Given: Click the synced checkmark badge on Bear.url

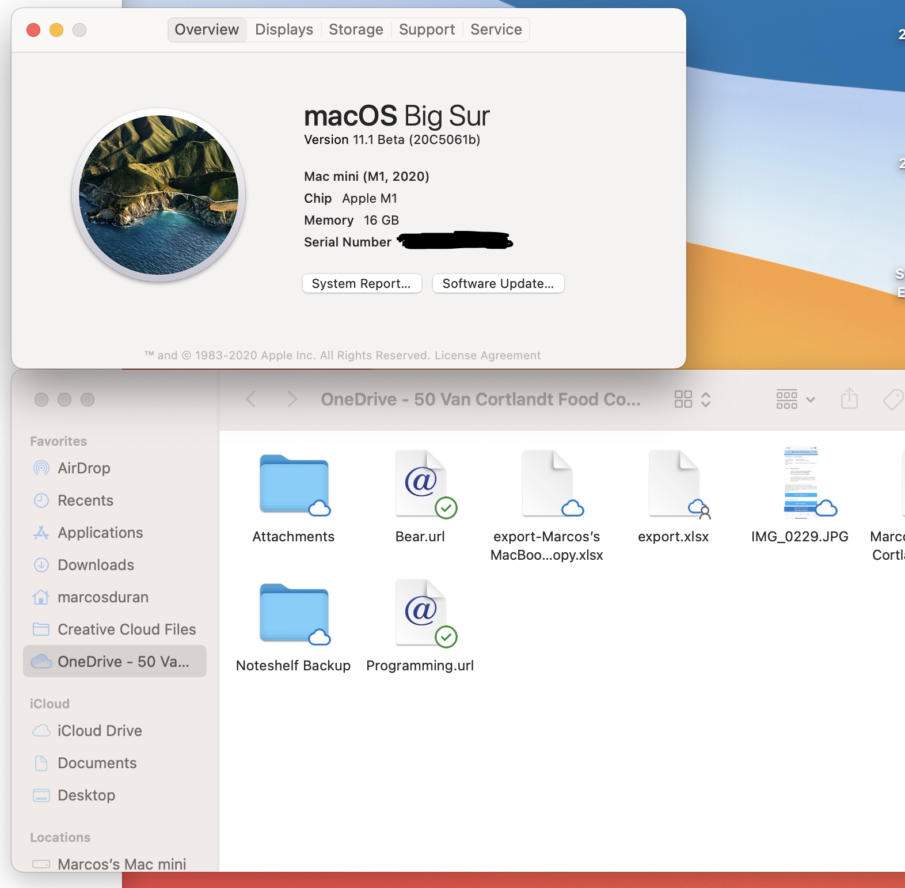Looking at the screenshot, I should click(x=446, y=508).
